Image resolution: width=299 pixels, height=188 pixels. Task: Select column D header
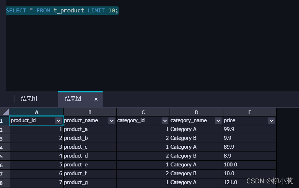tap(196, 112)
